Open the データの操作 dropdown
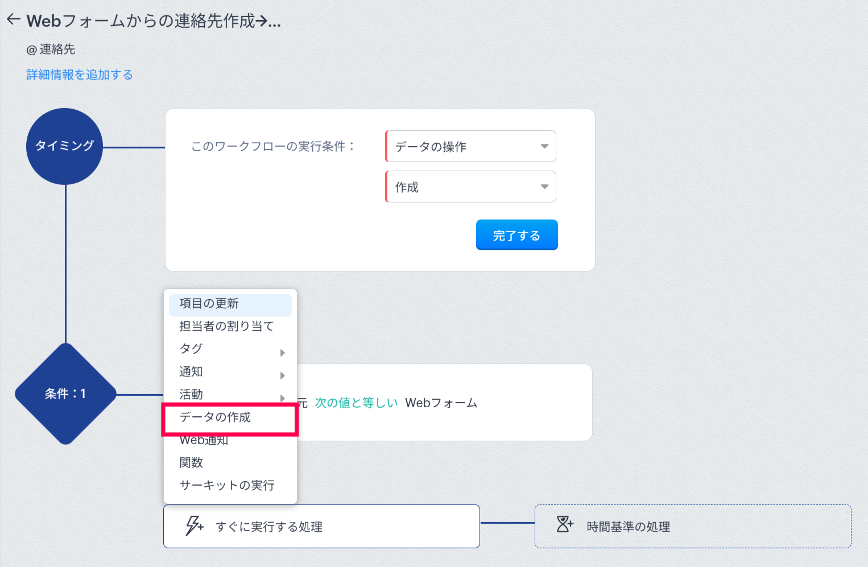This screenshot has width=868, height=567. click(x=470, y=147)
